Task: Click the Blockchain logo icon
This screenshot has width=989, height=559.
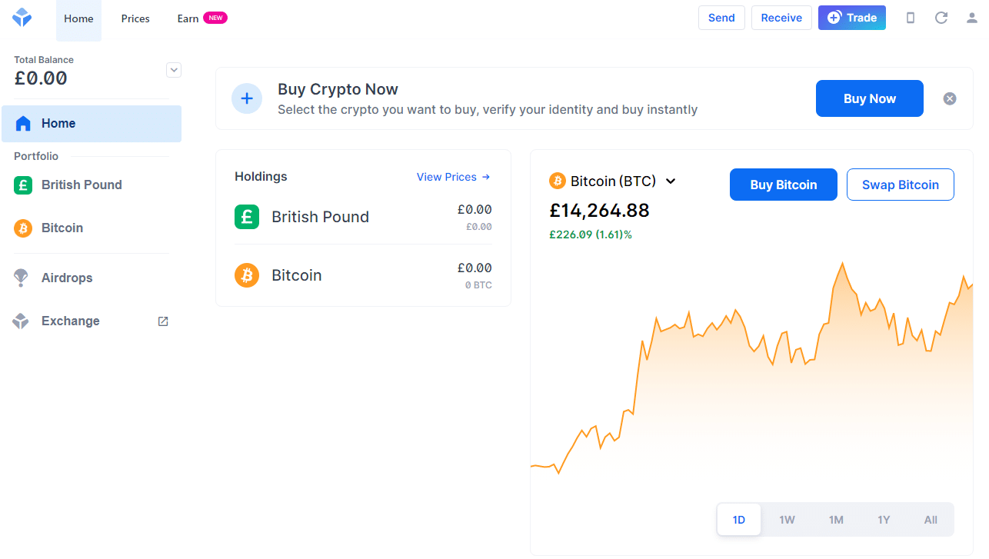Action: [22, 17]
